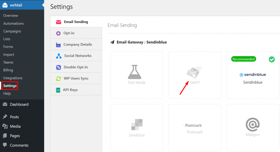Click the green Recommended badge
Viewport: 280px width, 152px height.
click(243, 59)
